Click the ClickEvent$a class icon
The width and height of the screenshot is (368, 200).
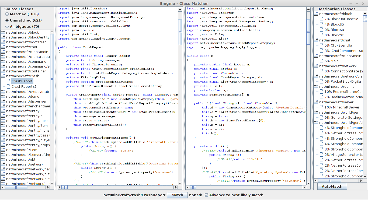pyautogui.click(x=321, y=45)
